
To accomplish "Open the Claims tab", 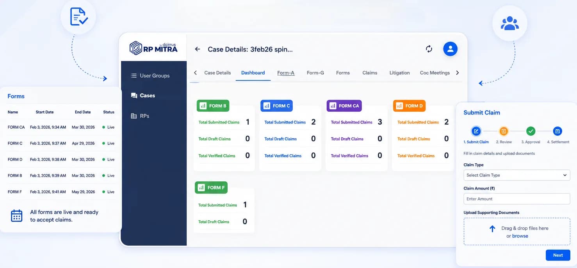I will pos(370,73).
